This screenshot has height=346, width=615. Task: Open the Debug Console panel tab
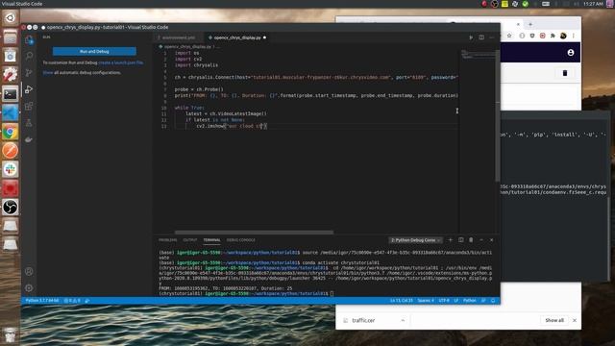pos(241,240)
